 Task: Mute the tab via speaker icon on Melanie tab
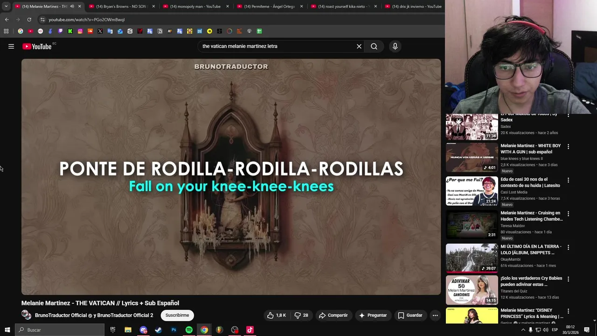72,7
